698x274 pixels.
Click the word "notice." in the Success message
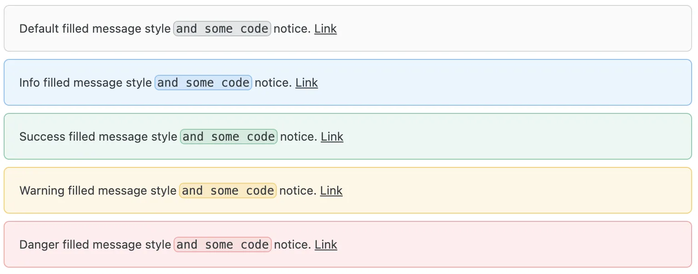pos(299,137)
